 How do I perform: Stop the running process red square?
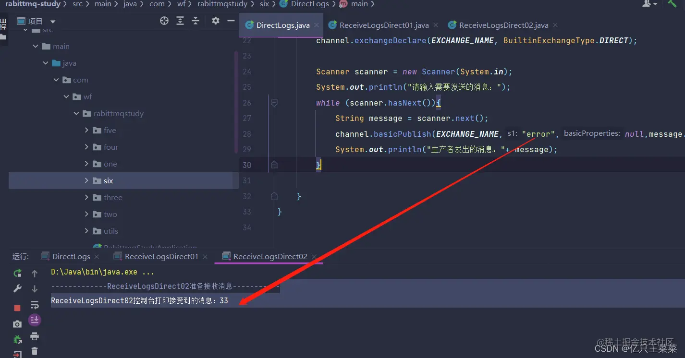(x=17, y=308)
